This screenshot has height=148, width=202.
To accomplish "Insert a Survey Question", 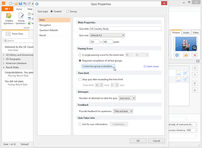I will point(21,18).
